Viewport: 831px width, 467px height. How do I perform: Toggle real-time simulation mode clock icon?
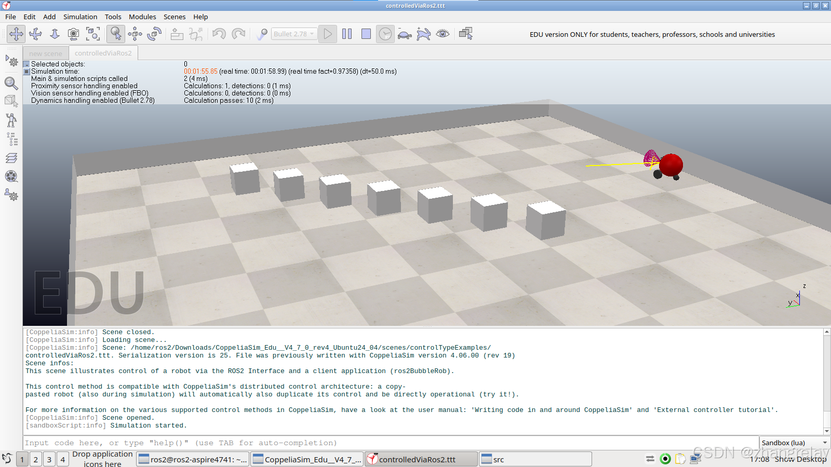(385, 34)
